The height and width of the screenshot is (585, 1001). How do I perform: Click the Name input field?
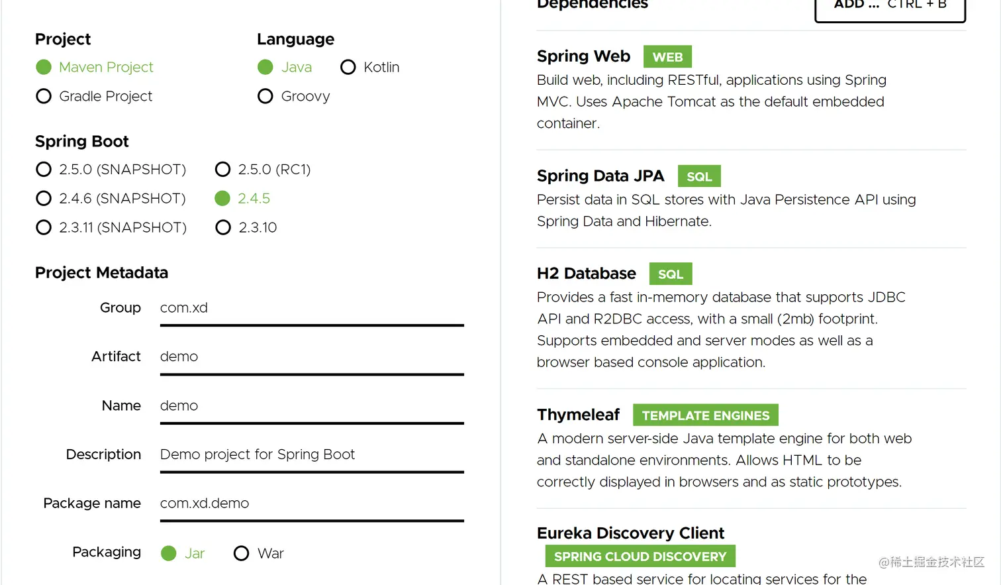tap(311, 406)
